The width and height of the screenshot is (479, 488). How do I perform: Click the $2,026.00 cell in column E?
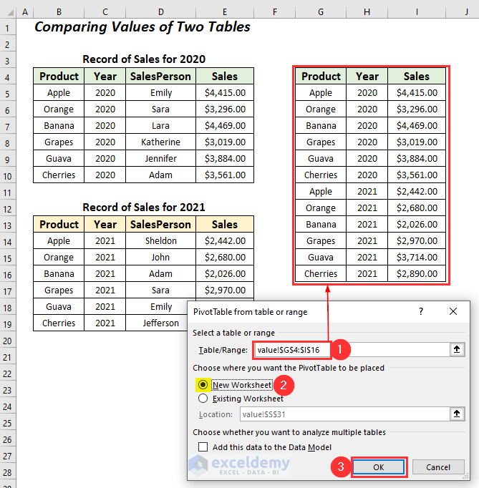[x=225, y=273]
